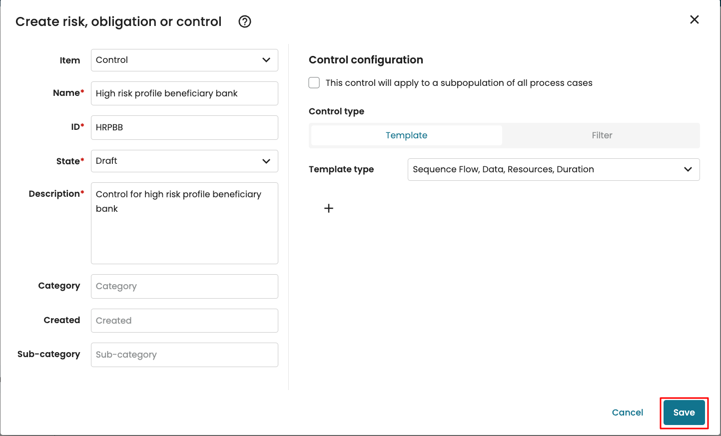Click the Created input field

tap(184, 321)
